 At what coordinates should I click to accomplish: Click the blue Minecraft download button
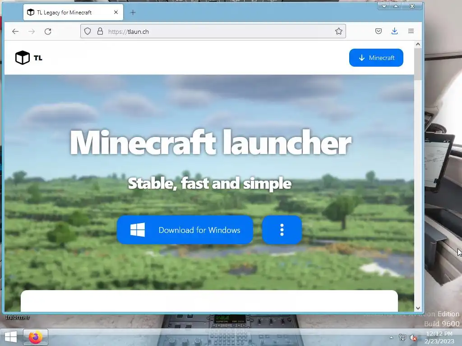376,58
